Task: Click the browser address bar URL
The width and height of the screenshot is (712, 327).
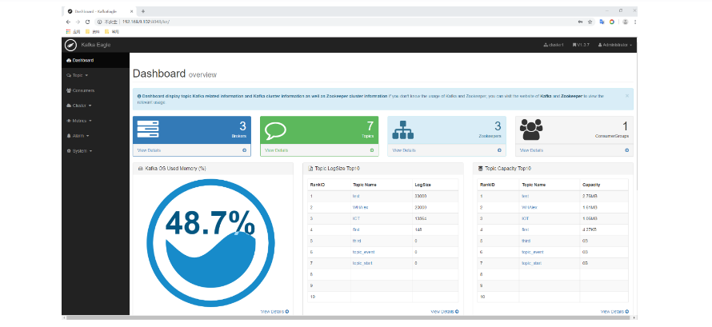Action: tap(146, 22)
